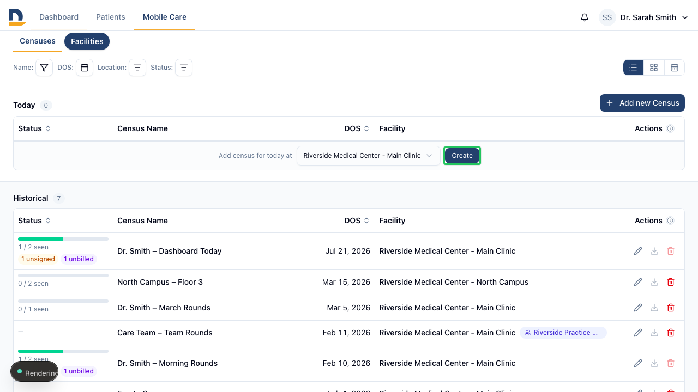Edit the Dr. Smith – Dashboard Today census

coord(638,251)
